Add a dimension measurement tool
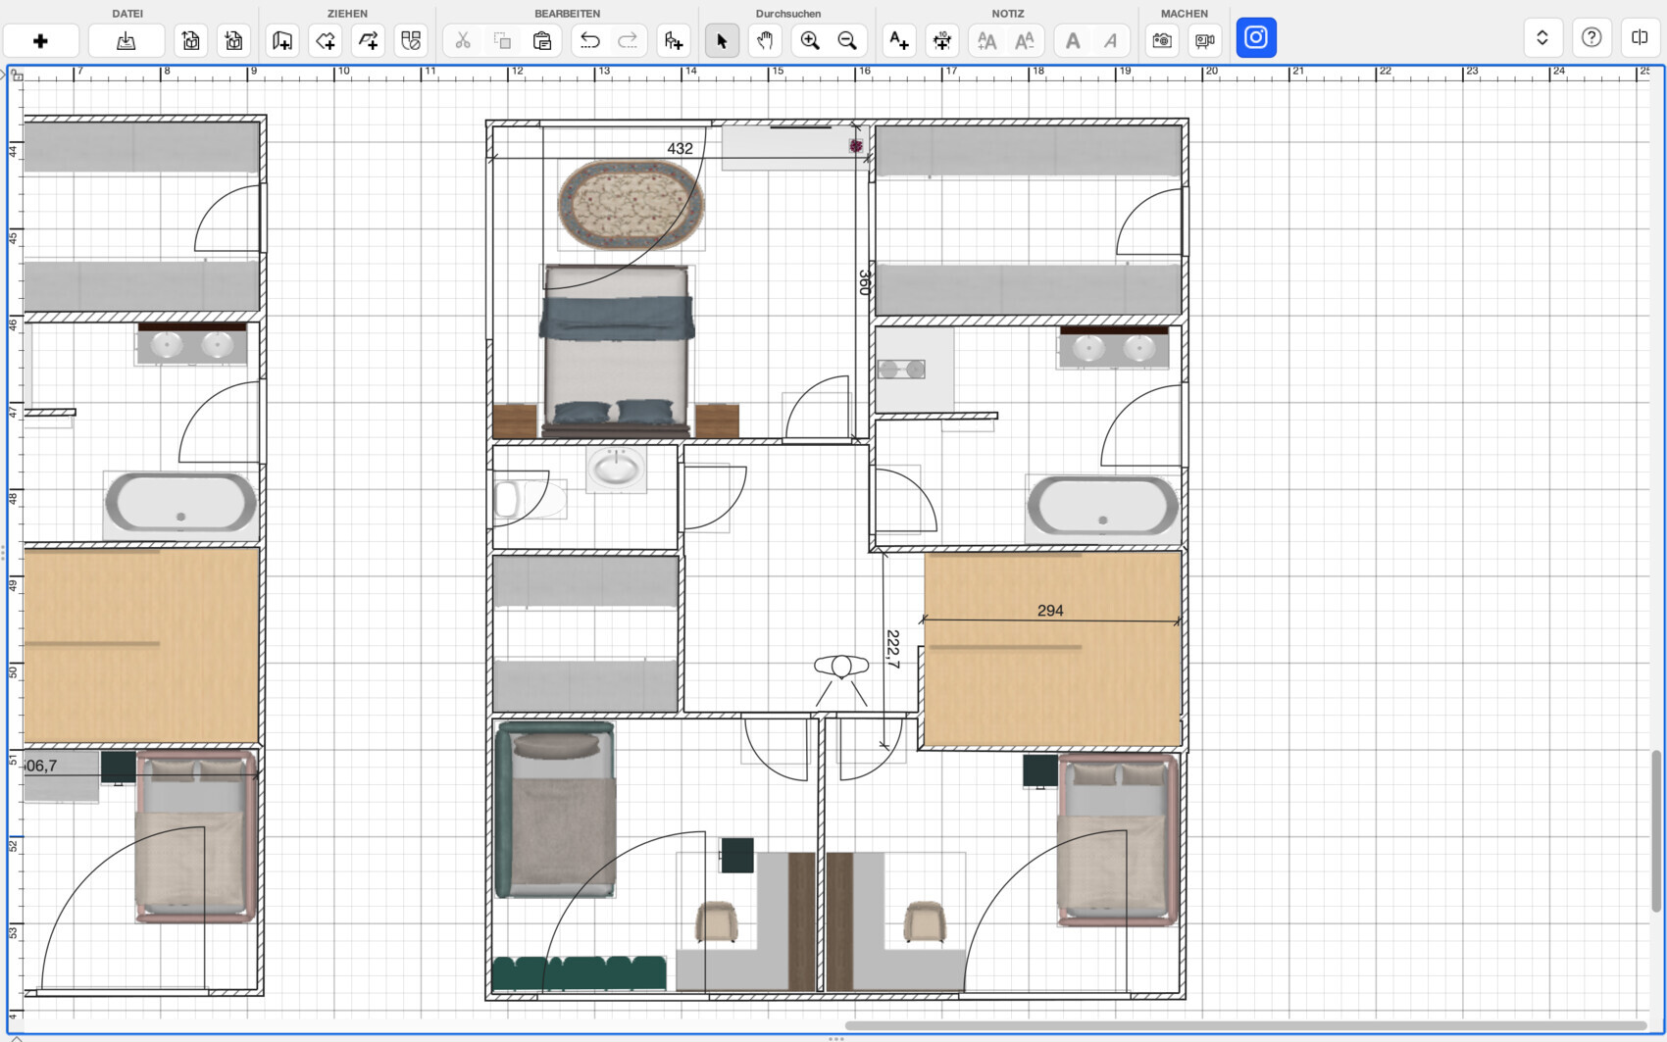The width and height of the screenshot is (1667, 1042). tap(942, 41)
